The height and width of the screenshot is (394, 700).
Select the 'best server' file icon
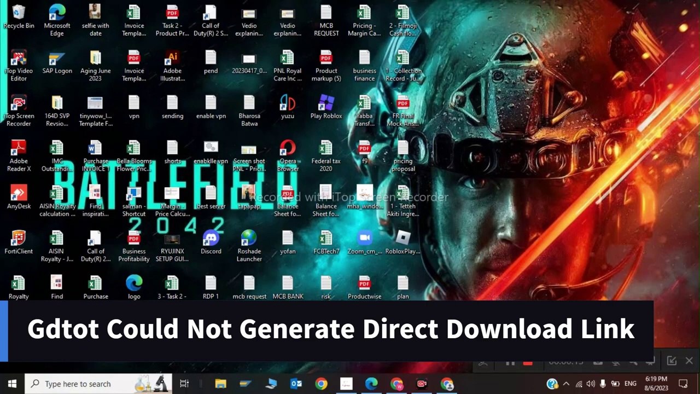211,197
